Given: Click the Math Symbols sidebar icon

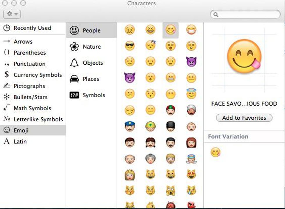Looking at the screenshot, I should 6,108.
